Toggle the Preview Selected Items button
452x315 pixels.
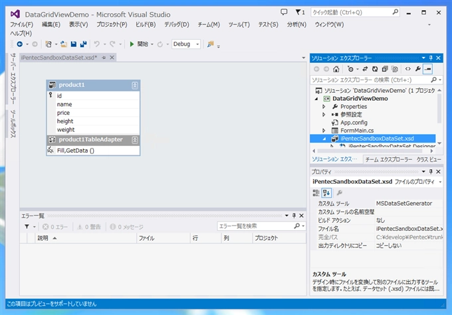tap(428, 69)
